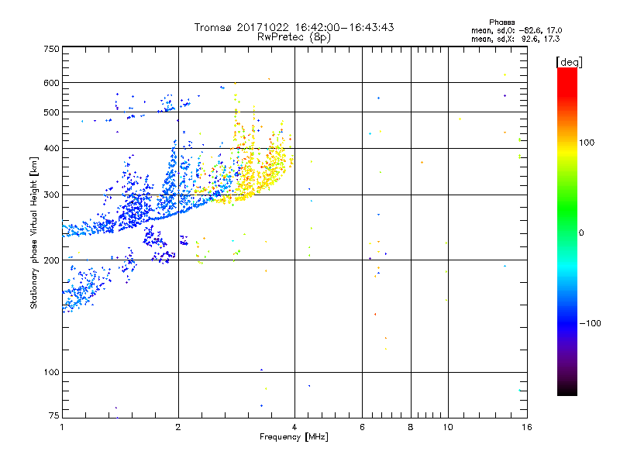Click the colorbar tick label '100'
The height and width of the screenshot is (465, 620).
[x=587, y=143]
